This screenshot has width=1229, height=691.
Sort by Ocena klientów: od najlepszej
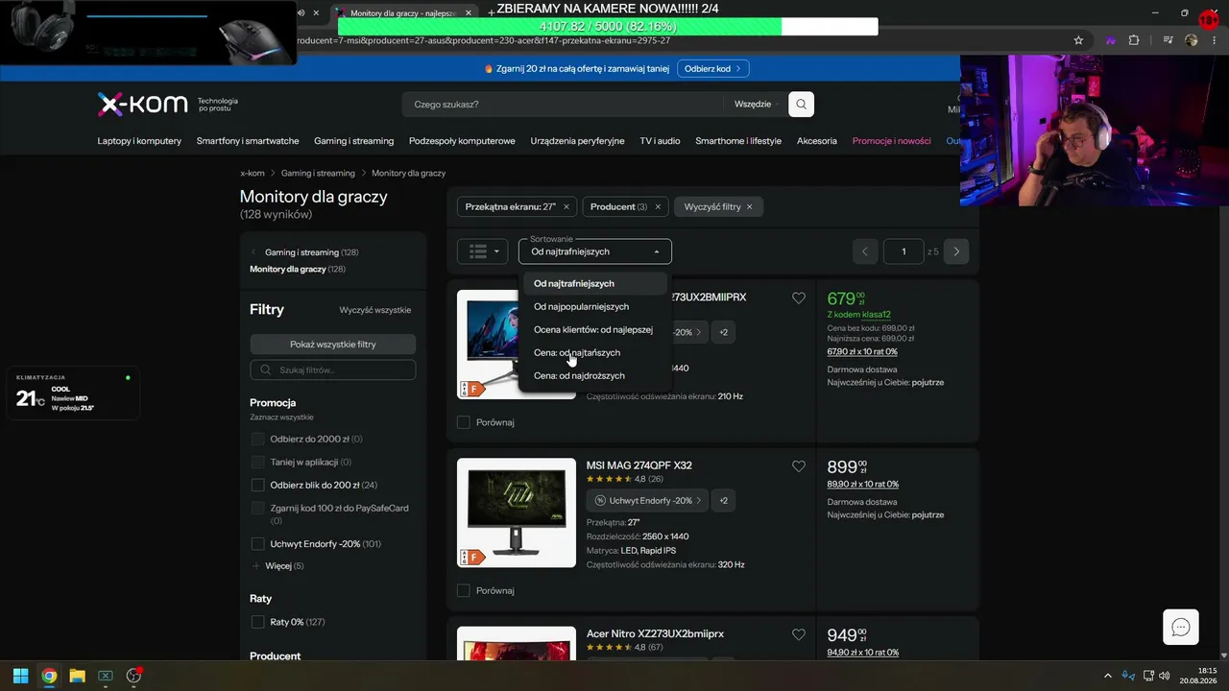click(x=593, y=329)
